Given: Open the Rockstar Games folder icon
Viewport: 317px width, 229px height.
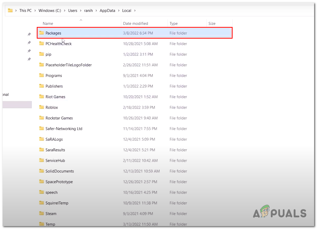Looking at the screenshot, I should click(42, 118).
